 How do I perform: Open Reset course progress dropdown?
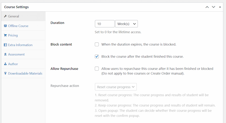116,87
